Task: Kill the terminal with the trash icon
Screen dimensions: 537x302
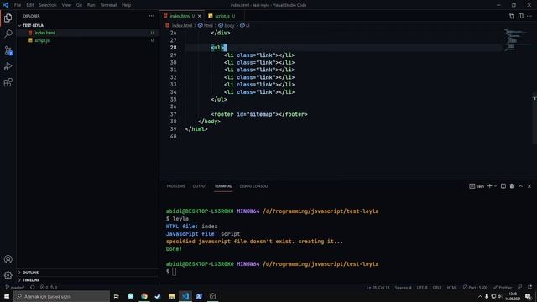Action: click(512, 186)
